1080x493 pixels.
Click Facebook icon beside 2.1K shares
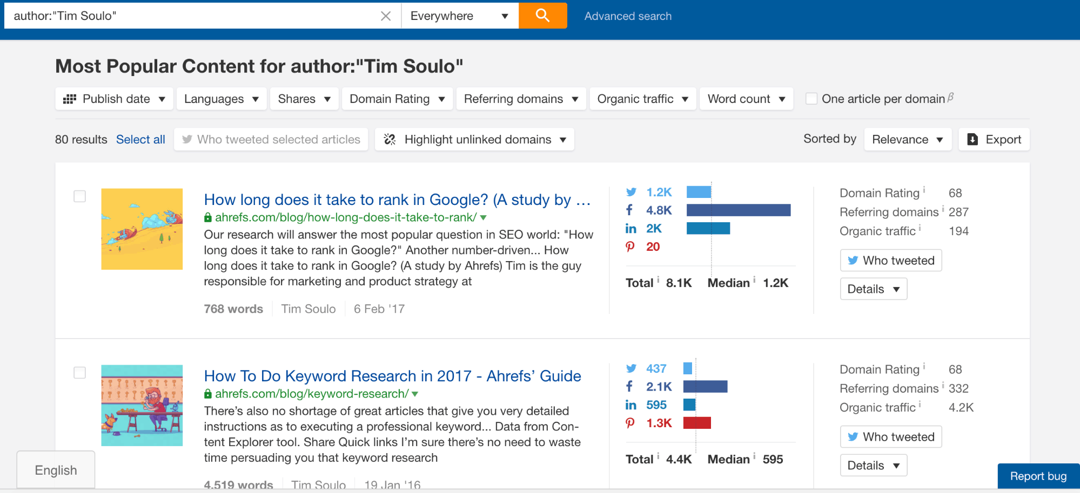click(629, 386)
